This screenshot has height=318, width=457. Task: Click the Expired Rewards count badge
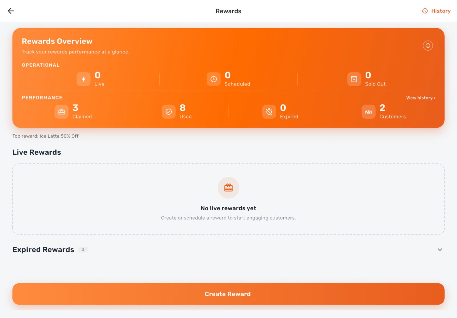pyautogui.click(x=83, y=250)
